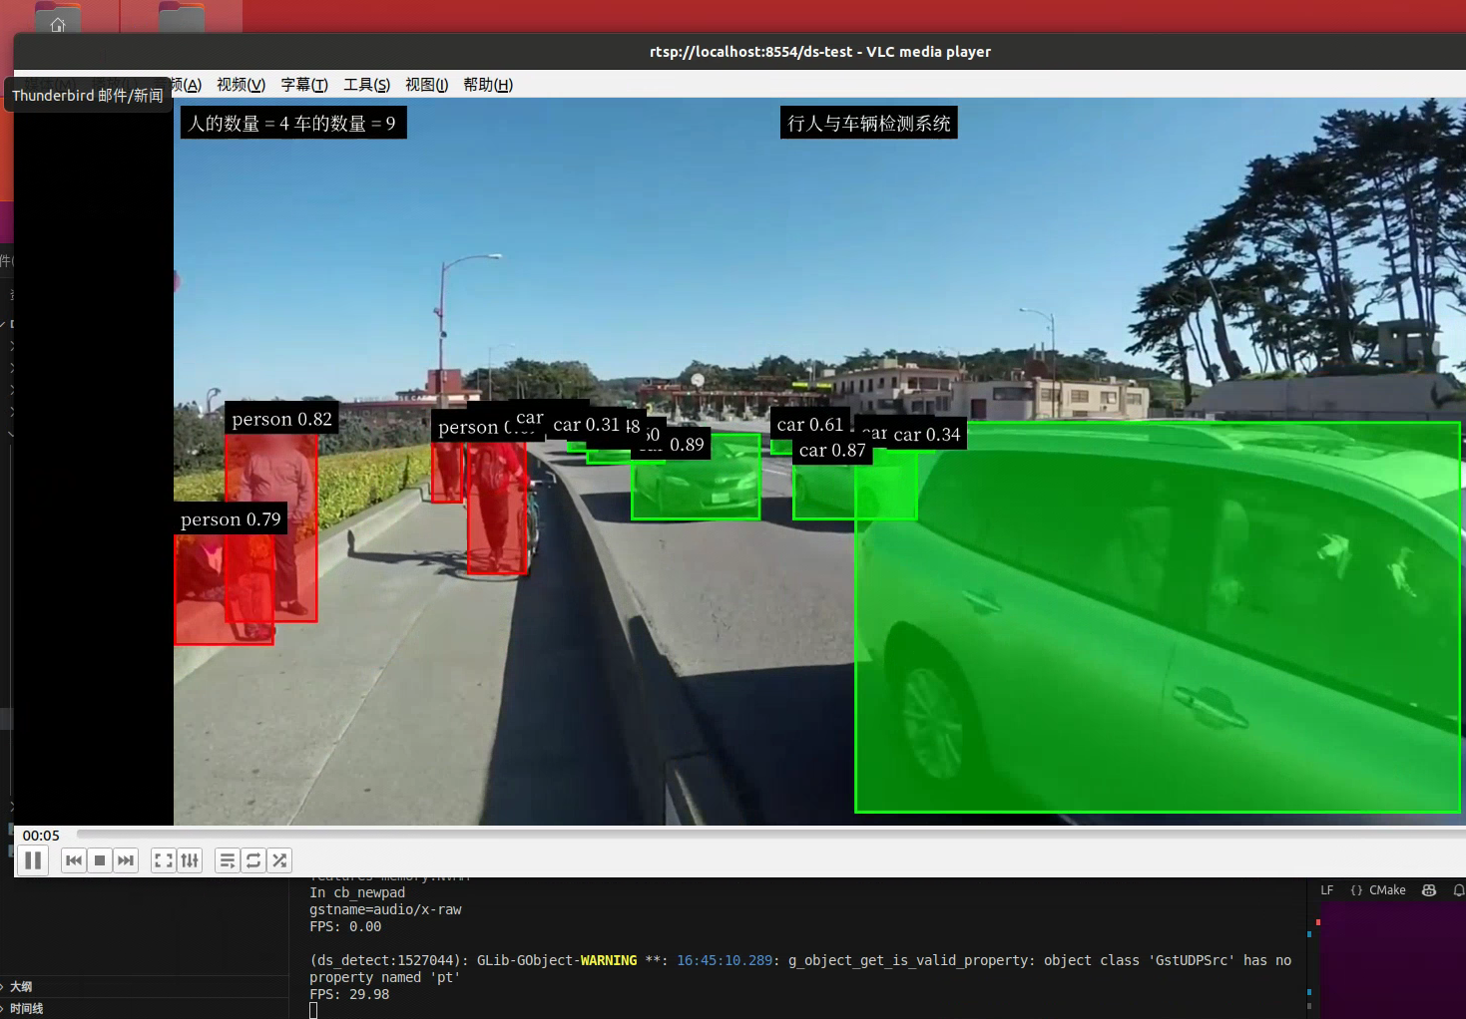Image resolution: width=1466 pixels, height=1019 pixels.
Task: Click the 行人与车辆检测系统 title overlay
Action: click(x=869, y=123)
